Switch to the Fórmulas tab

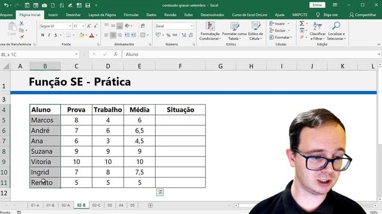point(131,15)
